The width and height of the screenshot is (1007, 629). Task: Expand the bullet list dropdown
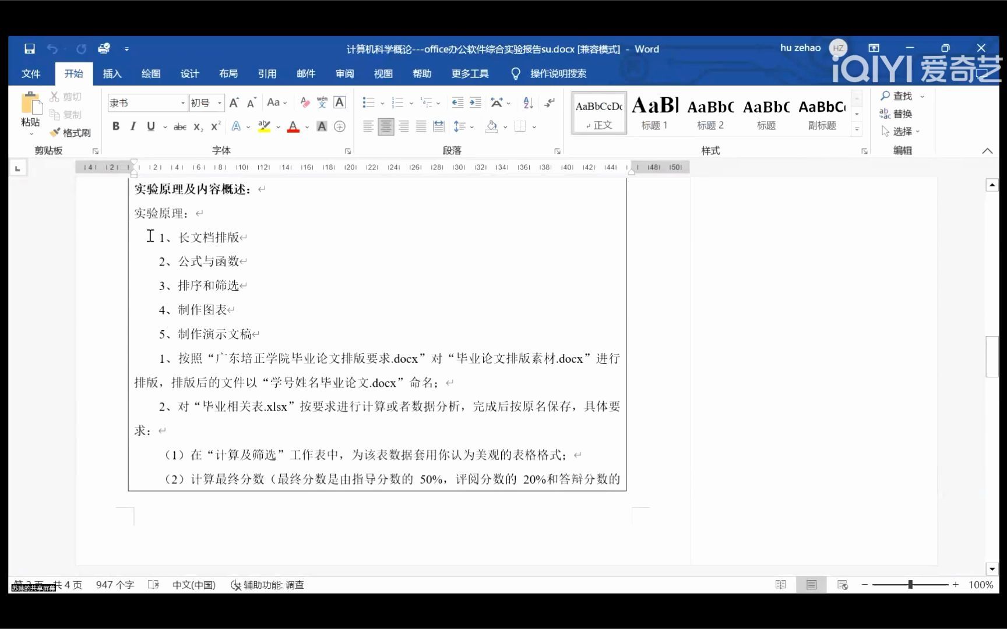tap(382, 103)
